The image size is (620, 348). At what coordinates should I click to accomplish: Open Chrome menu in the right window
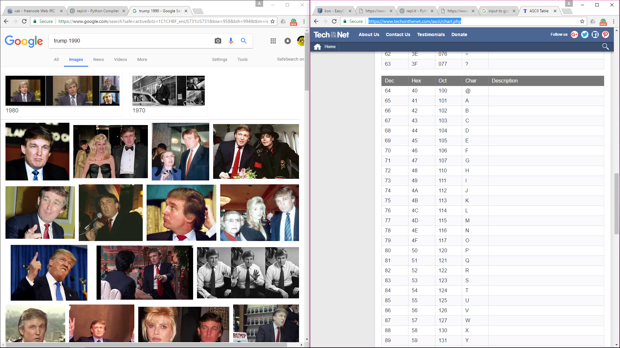614,21
